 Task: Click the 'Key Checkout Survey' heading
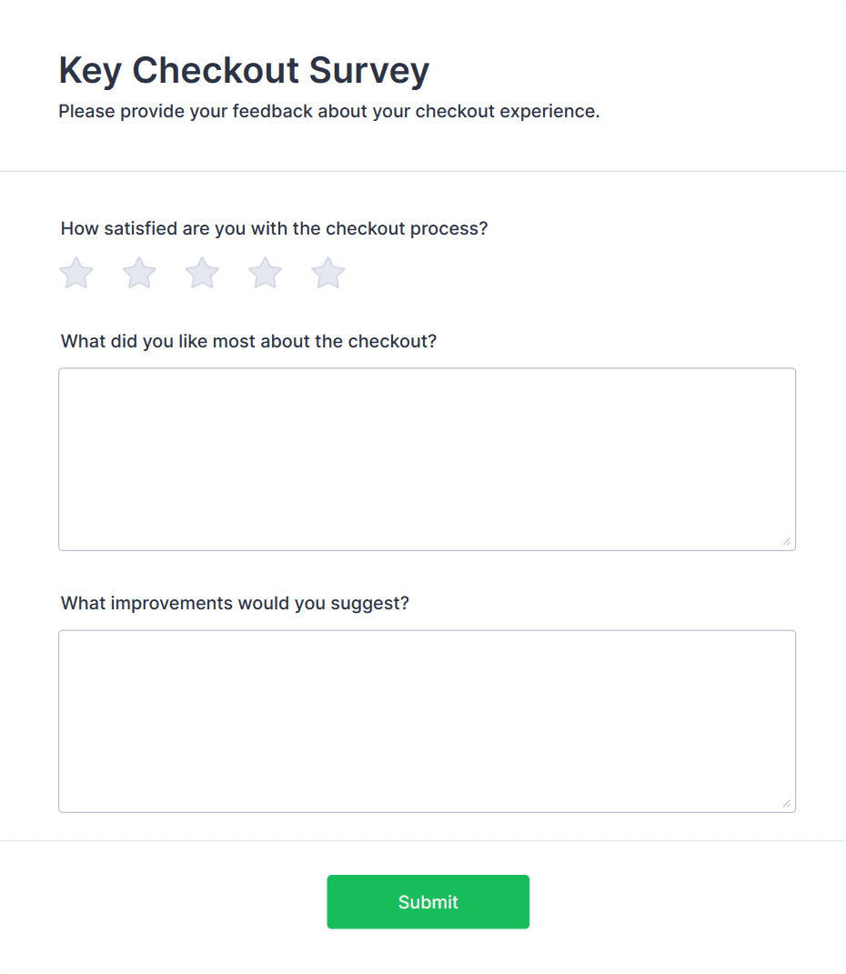[x=244, y=70]
